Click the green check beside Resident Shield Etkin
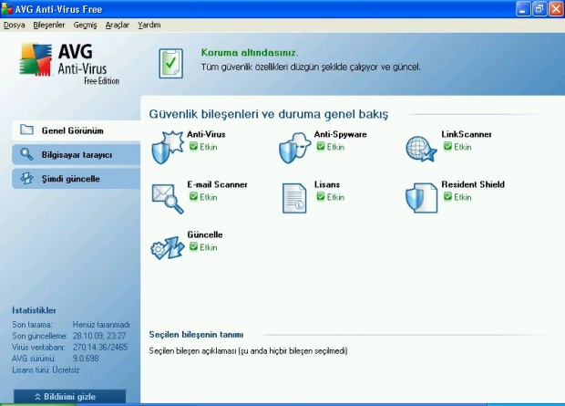The image size is (565, 406). [x=447, y=196]
